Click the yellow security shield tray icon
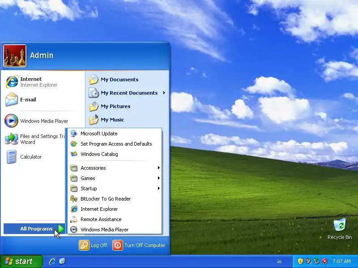 click(300, 261)
